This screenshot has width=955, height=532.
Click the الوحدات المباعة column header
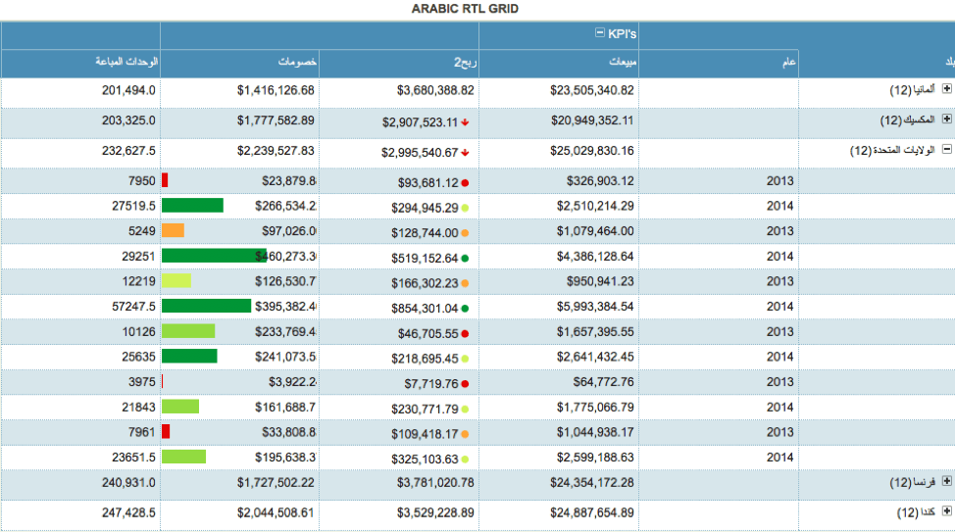pyautogui.click(x=127, y=63)
